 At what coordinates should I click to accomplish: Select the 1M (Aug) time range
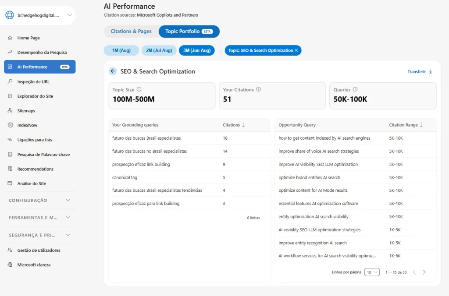click(121, 50)
